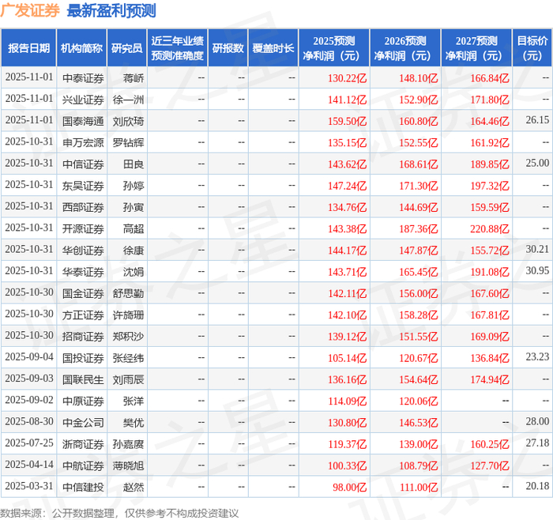Viewport: 553px width, 520px height.
Task: Click the 197.32亿 2027 profit value
Action: tap(490, 186)
